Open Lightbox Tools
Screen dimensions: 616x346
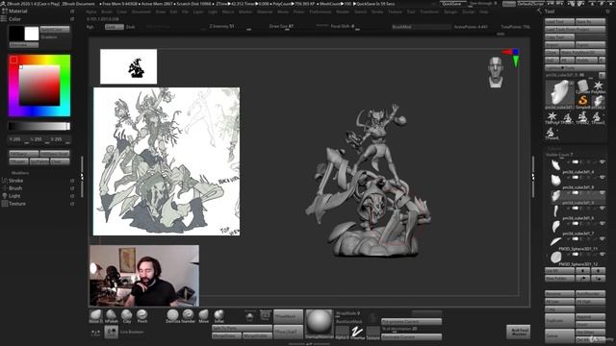[576, 68]
